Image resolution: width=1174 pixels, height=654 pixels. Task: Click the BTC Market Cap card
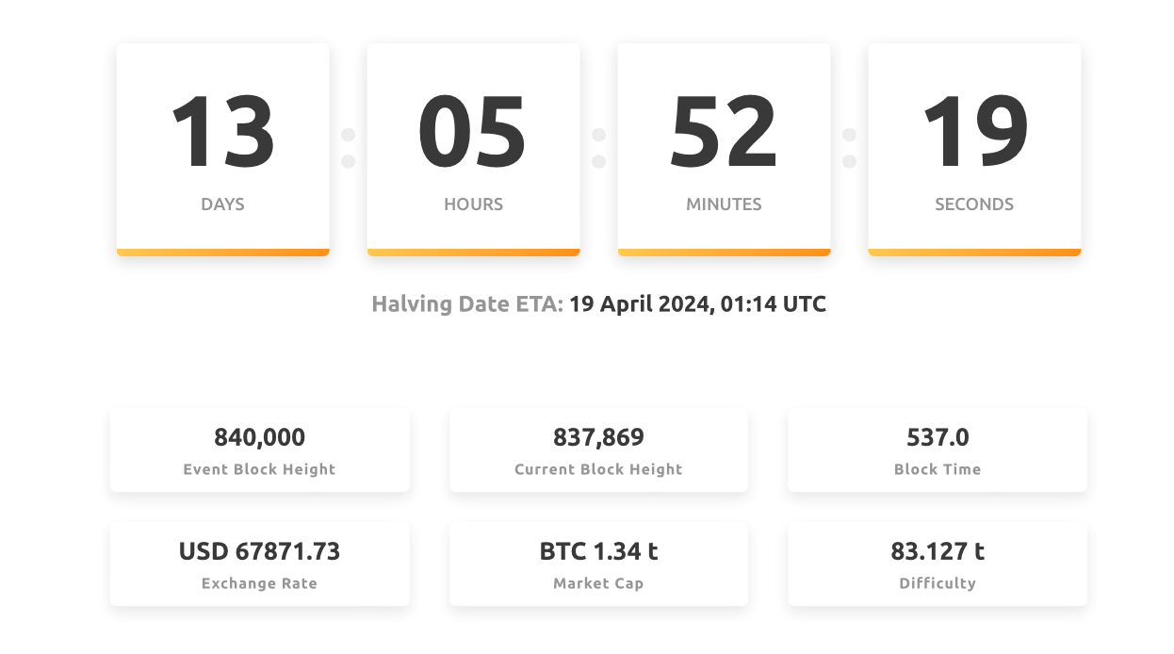(598, 564)
